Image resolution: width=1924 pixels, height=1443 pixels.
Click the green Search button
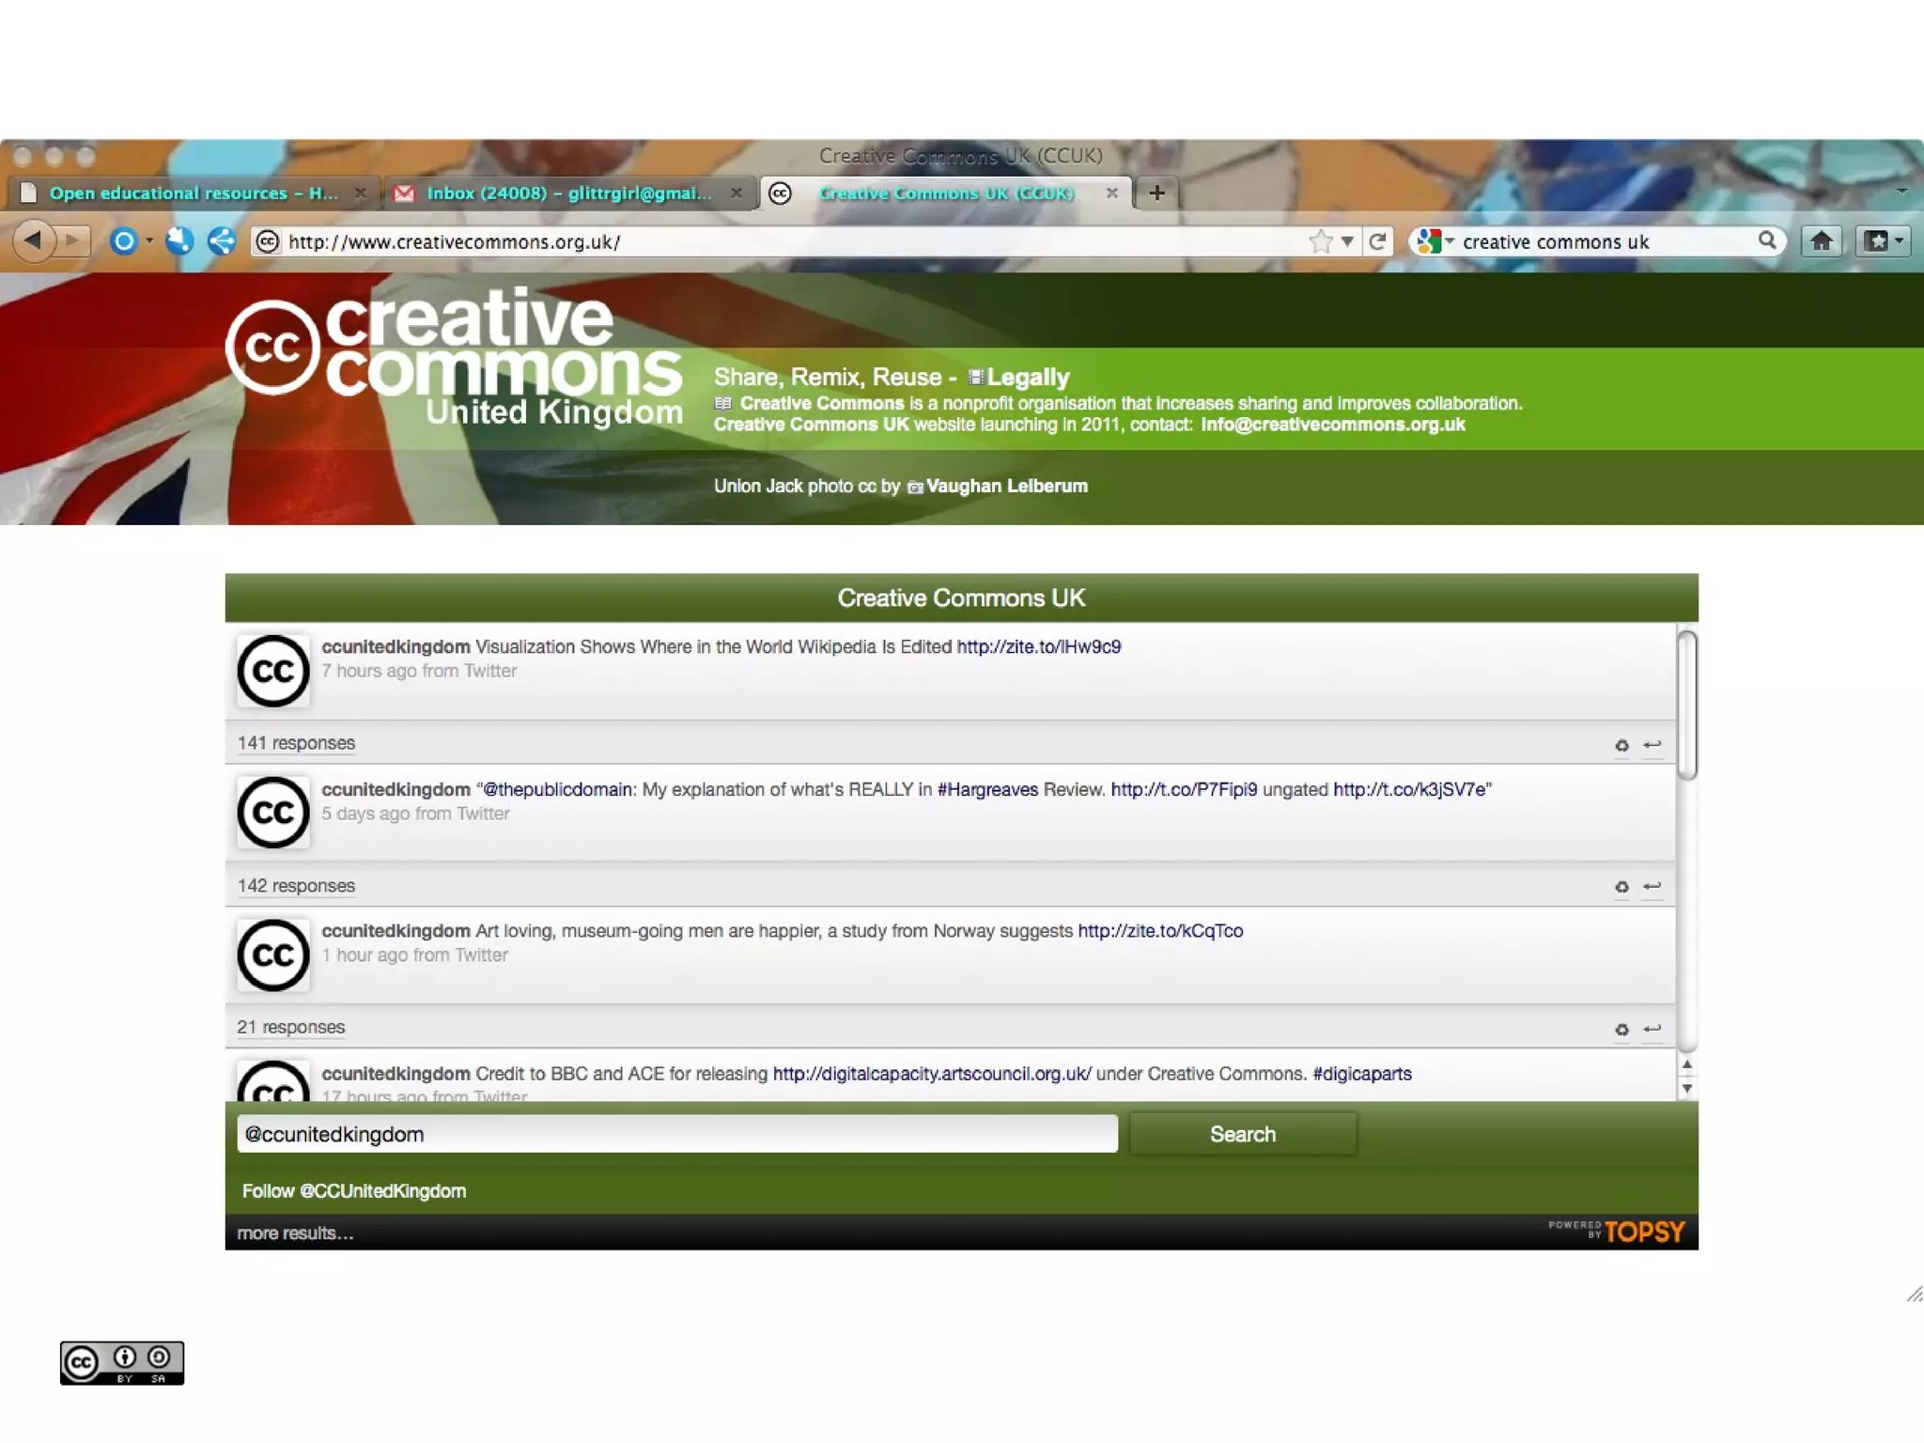pyautogui.click(x=1242, y=1134)
